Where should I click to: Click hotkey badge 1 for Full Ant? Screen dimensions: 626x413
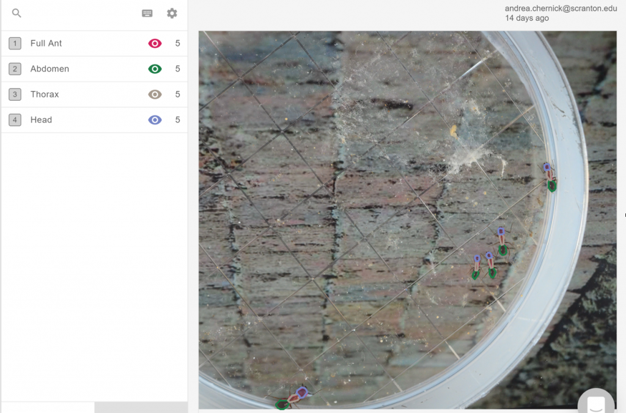[15, 43]
